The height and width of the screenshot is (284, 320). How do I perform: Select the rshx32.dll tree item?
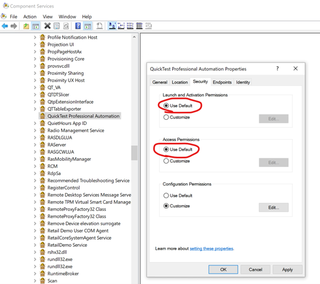pyautogui.click(x=57, y=252)
